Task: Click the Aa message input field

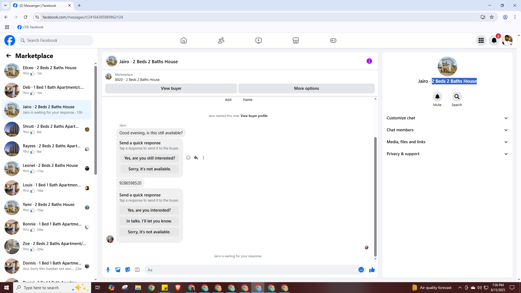Action: [250, 270]
